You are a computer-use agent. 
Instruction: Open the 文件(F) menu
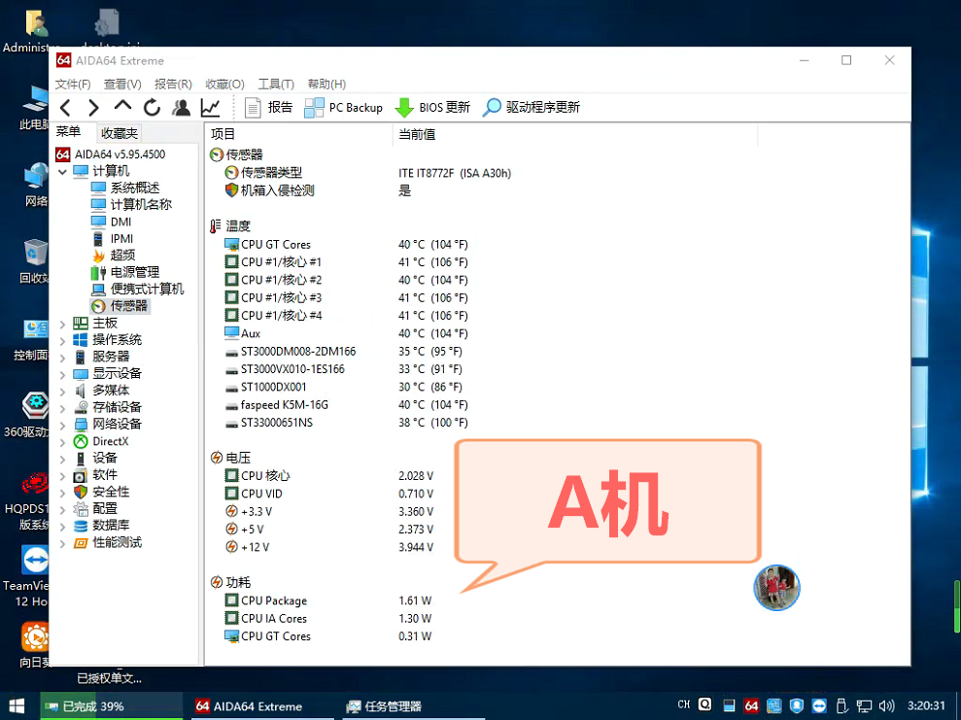click(73, 84)
